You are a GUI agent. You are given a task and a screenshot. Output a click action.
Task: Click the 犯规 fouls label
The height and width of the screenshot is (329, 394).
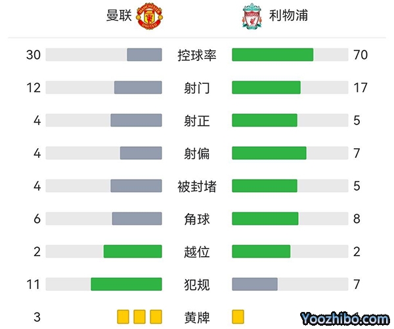click(x=197, y=284)
